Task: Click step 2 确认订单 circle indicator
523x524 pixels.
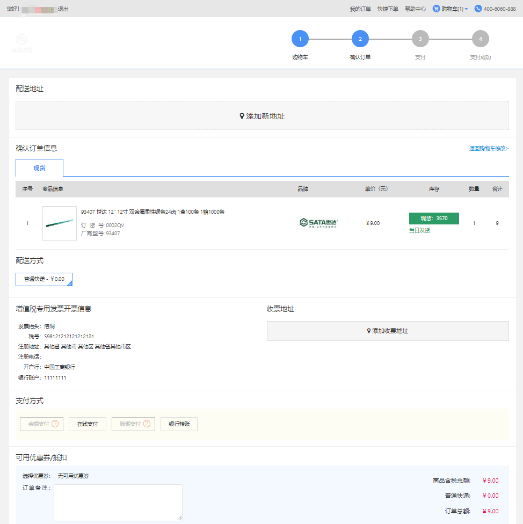Action: (x=360, y=39)
